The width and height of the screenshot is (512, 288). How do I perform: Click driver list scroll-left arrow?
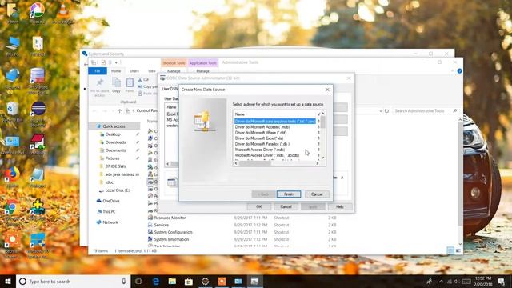tap(236, 163)
